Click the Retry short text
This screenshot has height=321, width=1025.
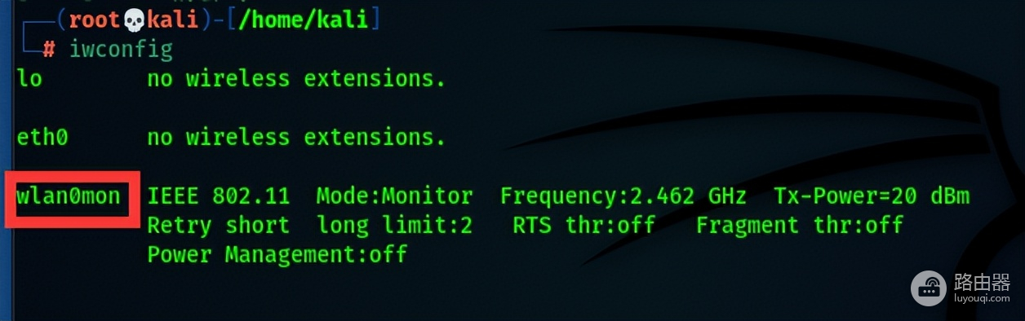(x=218, y=226)
